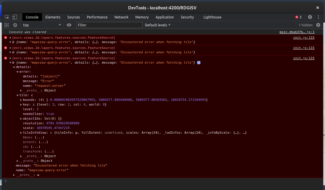The width and height of the screenshot is (325, 190).
Task: Switch to the Elements tab
Action: click(53, 17)
